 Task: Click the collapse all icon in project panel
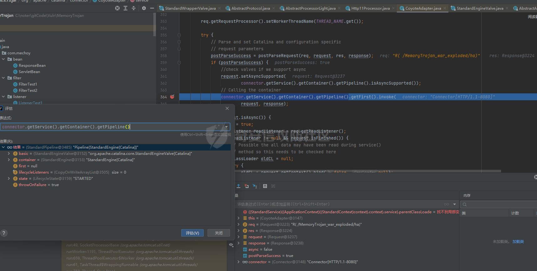click(134, 8)
